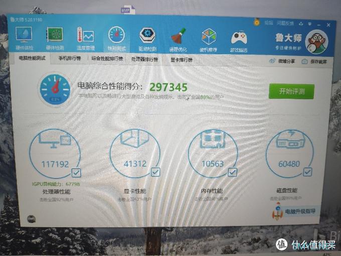Click graphics score 41312

pos(135,164)
